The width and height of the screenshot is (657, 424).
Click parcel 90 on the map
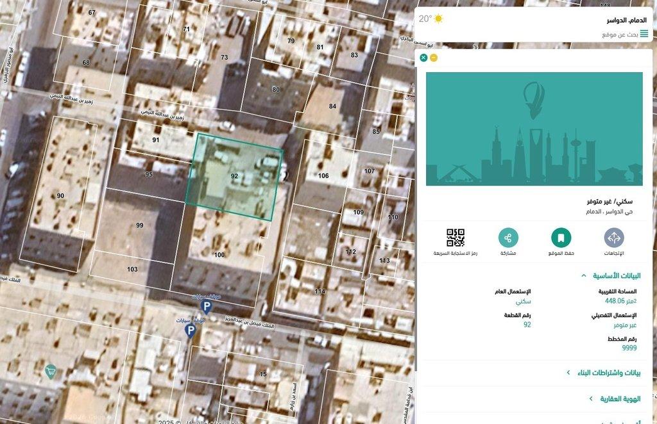point(60,195)
